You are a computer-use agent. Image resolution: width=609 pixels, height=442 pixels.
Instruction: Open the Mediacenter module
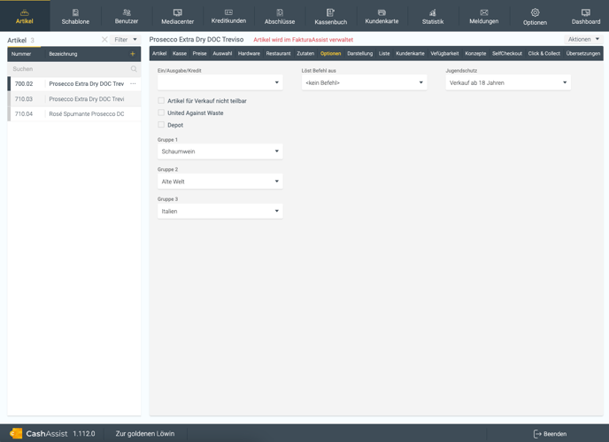[x=178, y=16]
